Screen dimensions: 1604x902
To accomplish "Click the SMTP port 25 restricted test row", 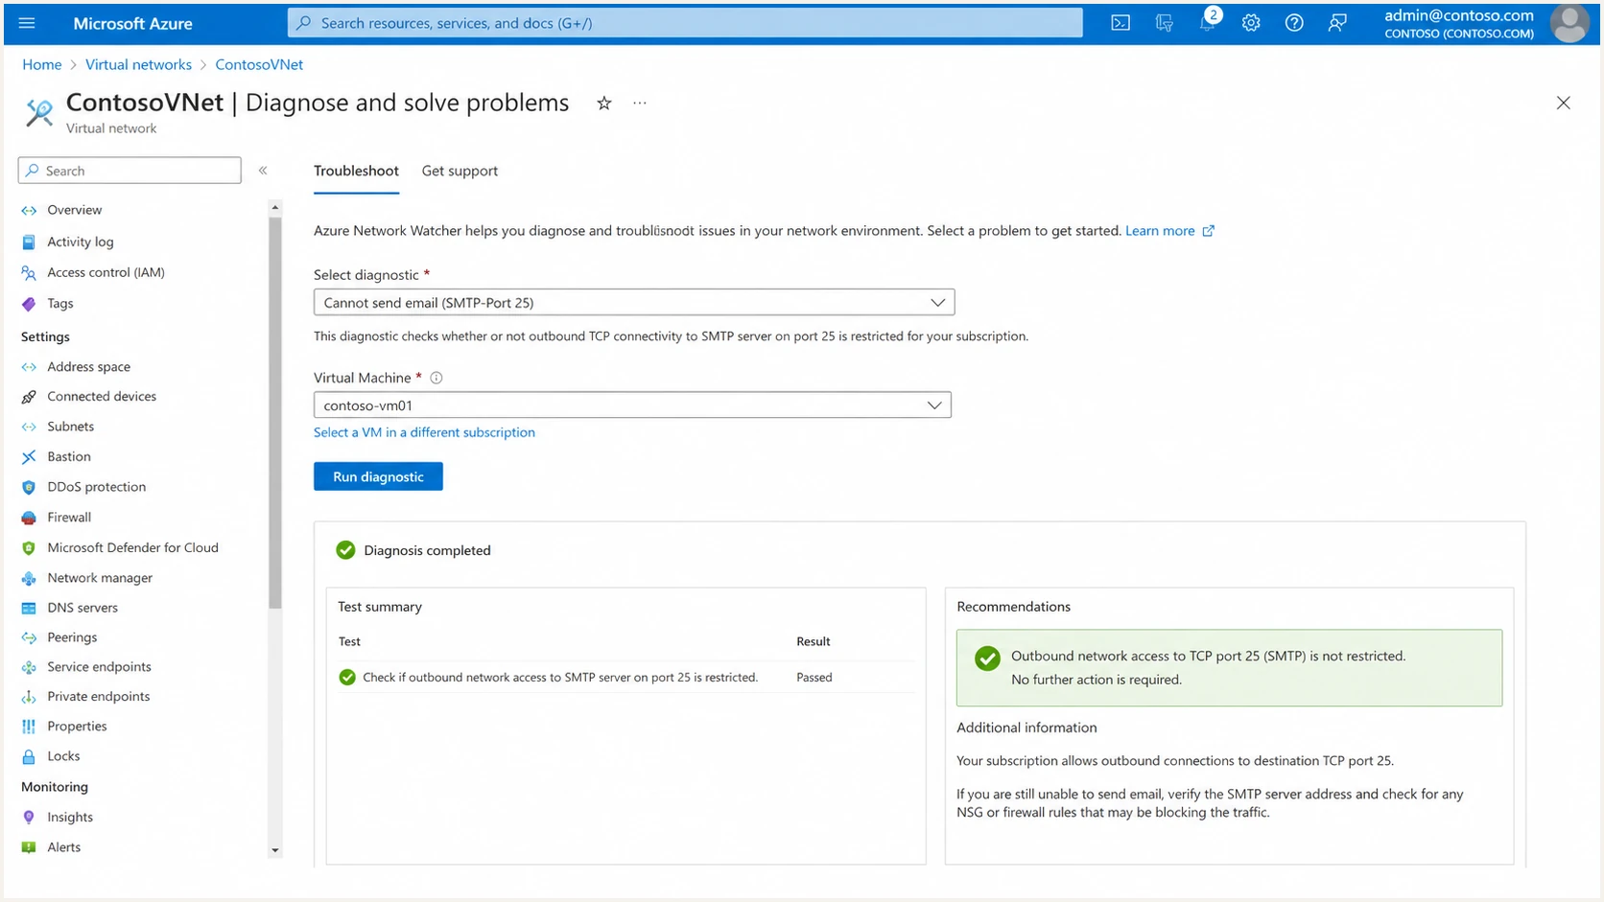I will tap(625, 678).
